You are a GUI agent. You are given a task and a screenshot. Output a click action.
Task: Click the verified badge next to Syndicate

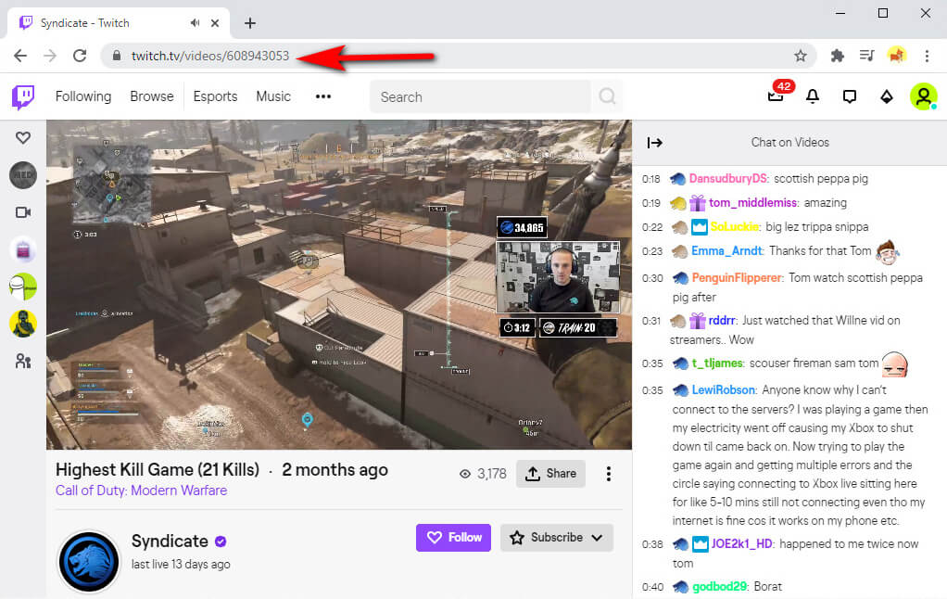tap(221, 542)
